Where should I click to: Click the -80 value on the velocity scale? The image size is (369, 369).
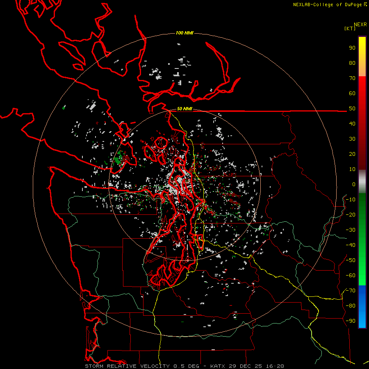(351, 306)
